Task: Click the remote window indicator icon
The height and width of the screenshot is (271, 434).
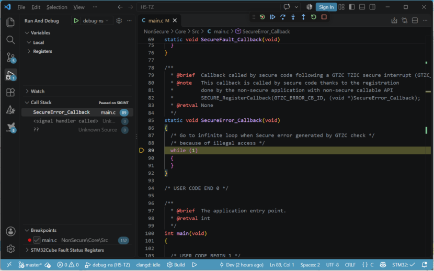Action: (x=9, y=265)
